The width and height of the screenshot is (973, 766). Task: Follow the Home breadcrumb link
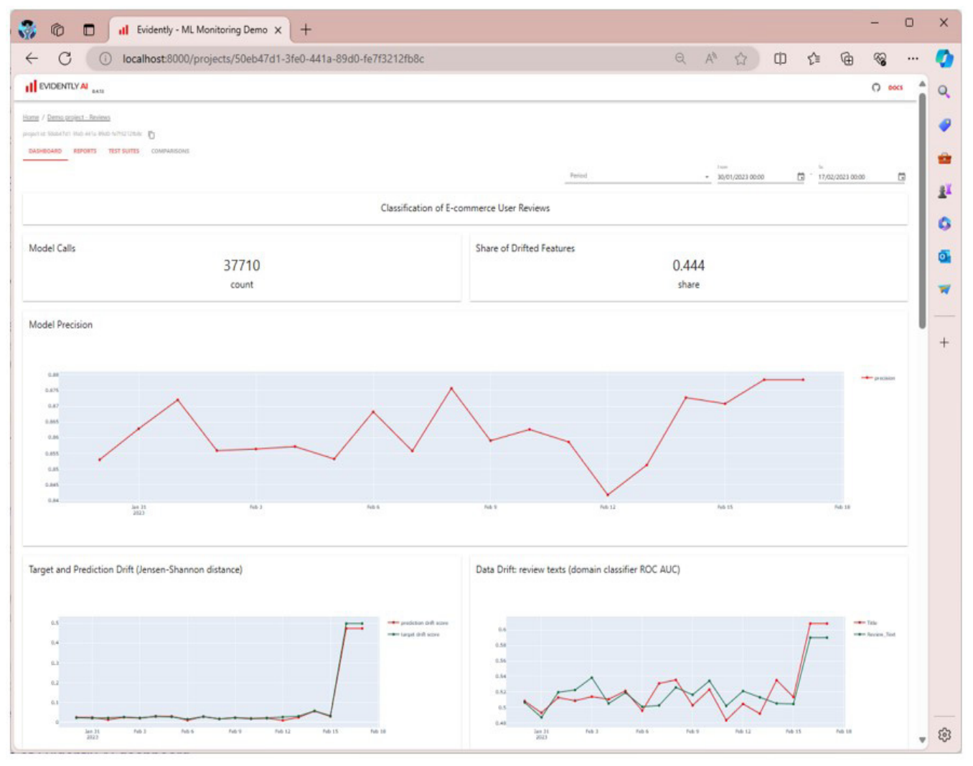coord(31,118)
